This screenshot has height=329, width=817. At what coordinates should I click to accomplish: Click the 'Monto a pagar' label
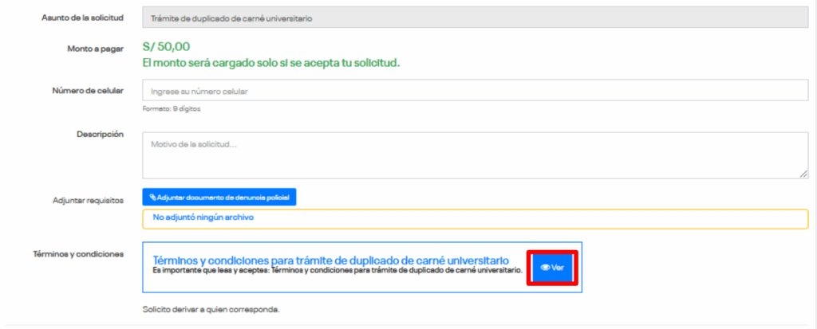click(95, 49)
